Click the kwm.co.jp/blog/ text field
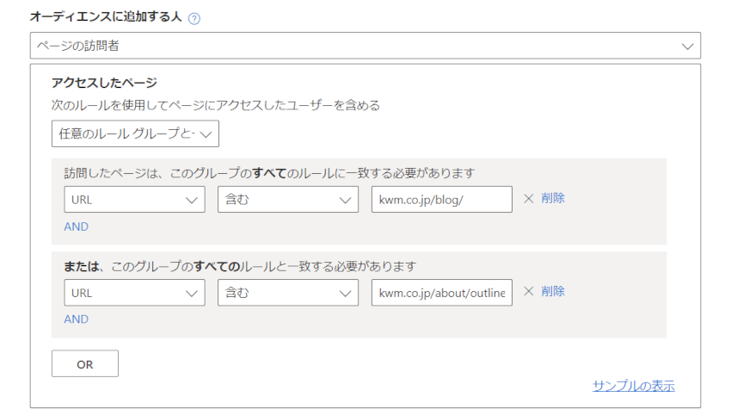This screenshot has width=731, height=409. tap(442, 200)
